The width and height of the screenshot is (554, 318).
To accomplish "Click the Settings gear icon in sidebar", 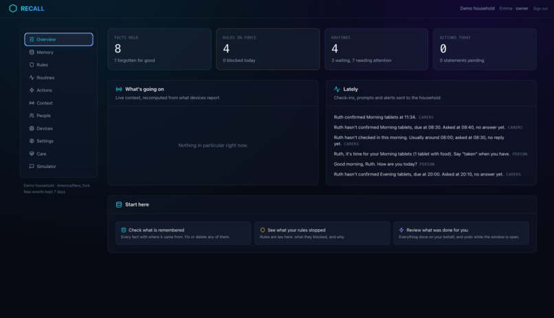I will [x=32, y=141].
